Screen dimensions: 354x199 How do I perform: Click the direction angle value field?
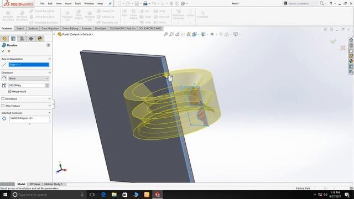tap(27, 85)
